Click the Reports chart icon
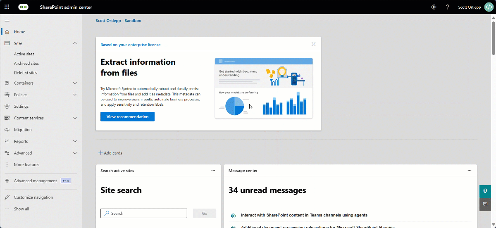This screenshot has height=228, width=496. 7,141
